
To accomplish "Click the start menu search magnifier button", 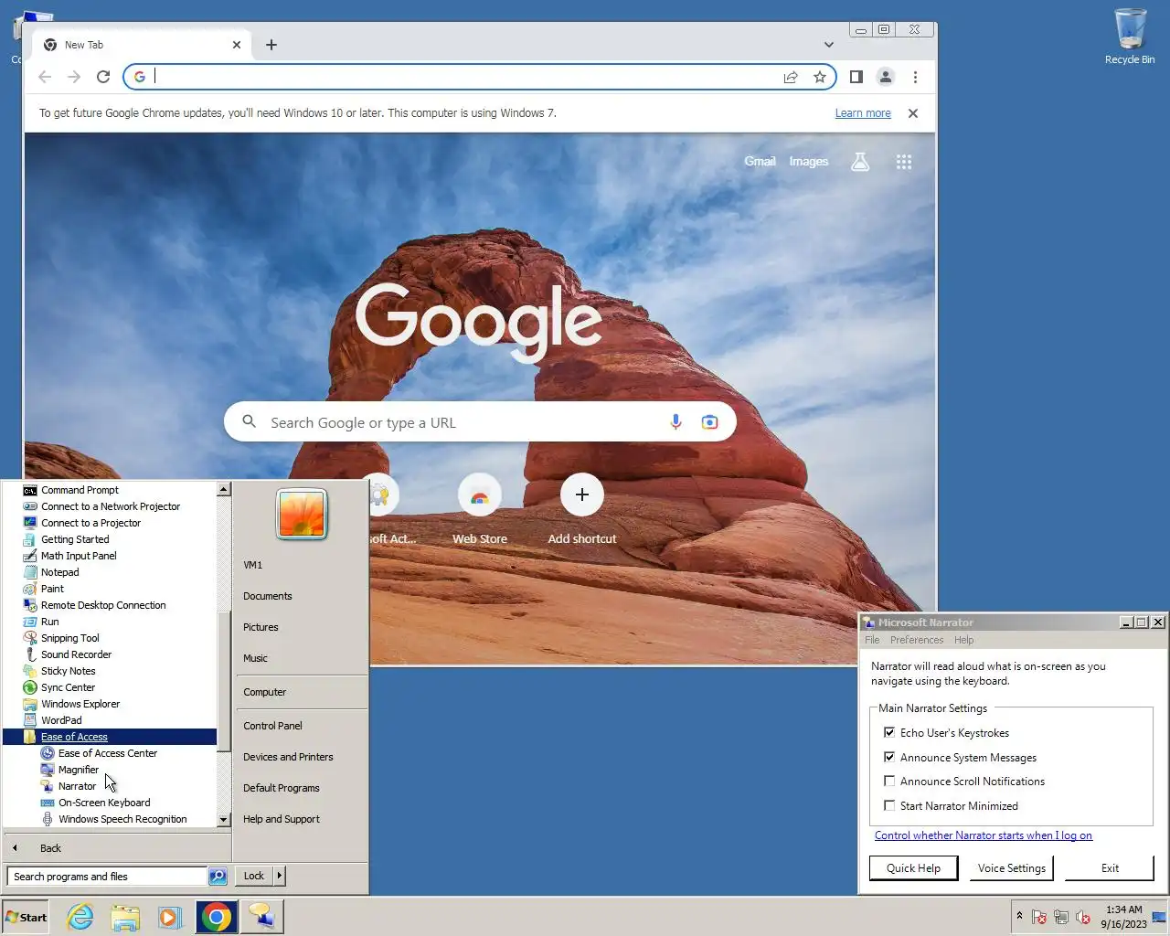I will 218,877.
